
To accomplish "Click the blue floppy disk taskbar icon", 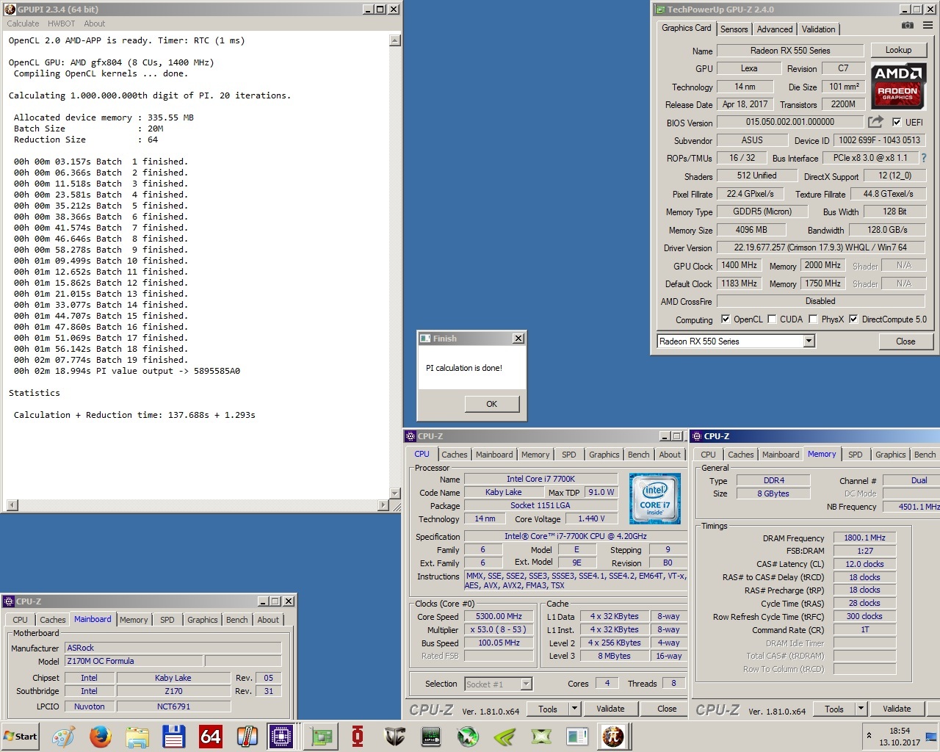I will click(x=173, y=736).
